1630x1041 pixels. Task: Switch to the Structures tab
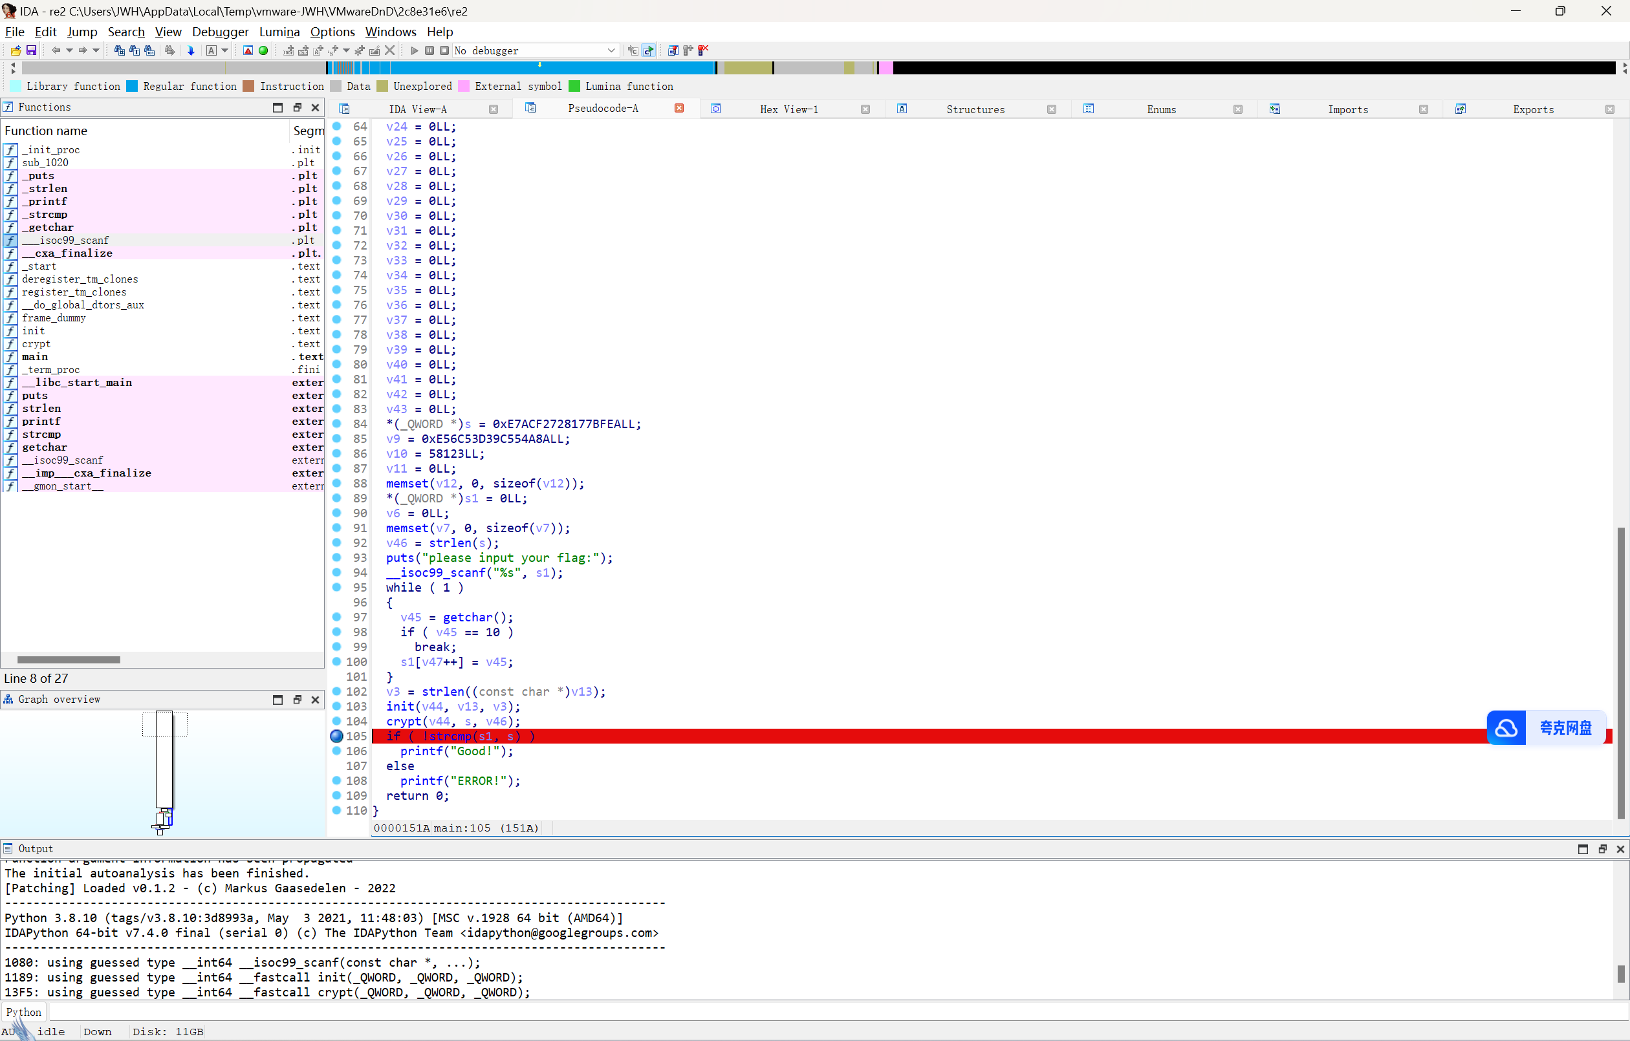point(975,110)
